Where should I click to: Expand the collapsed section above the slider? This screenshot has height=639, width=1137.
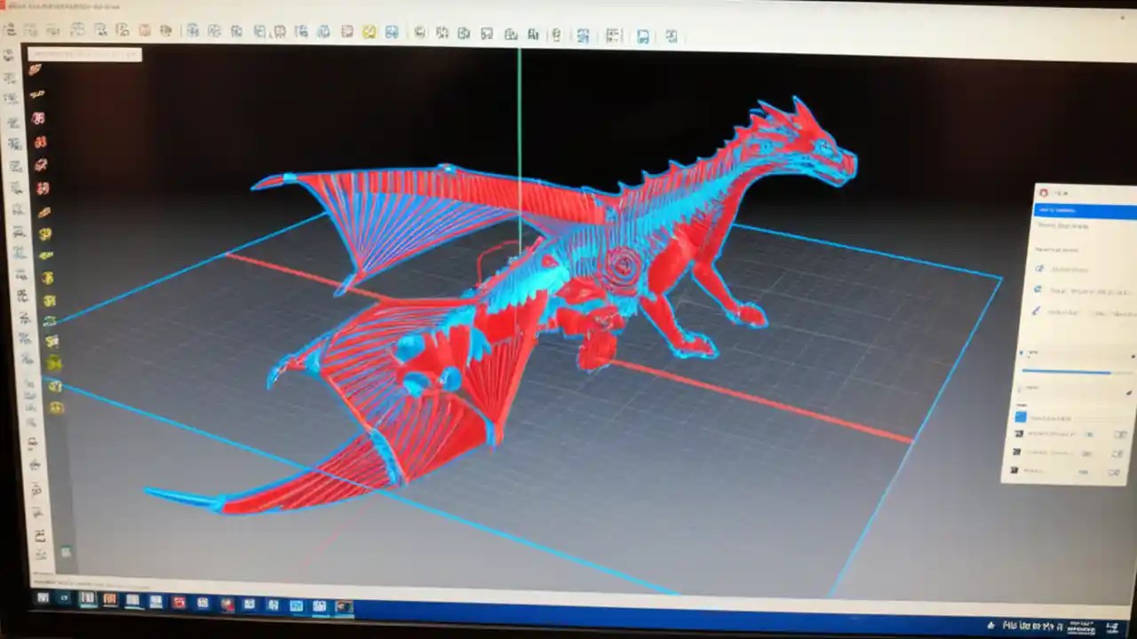[1066, 352]
